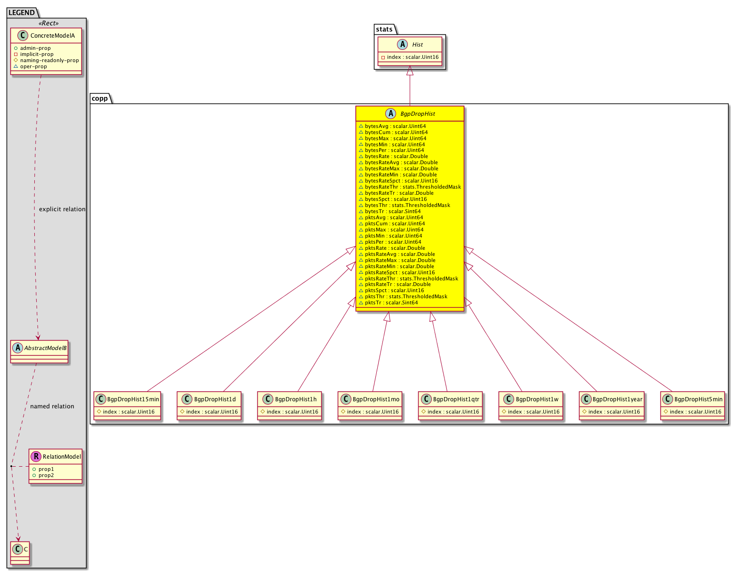Click the 'C' icon of BgpDropHist15min
Screen dimensions: 738x573
click(x=101, y=399)
